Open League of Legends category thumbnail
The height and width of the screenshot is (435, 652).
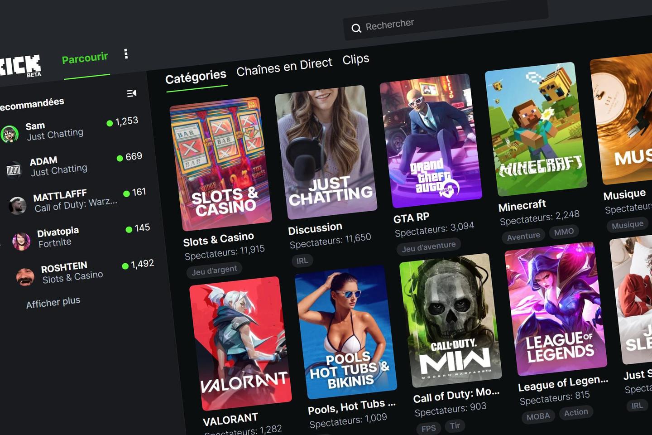556,309
